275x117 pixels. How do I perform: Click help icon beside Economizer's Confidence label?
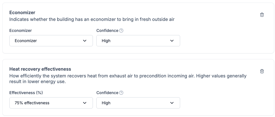pyautogui.click(x=121, y=31)
